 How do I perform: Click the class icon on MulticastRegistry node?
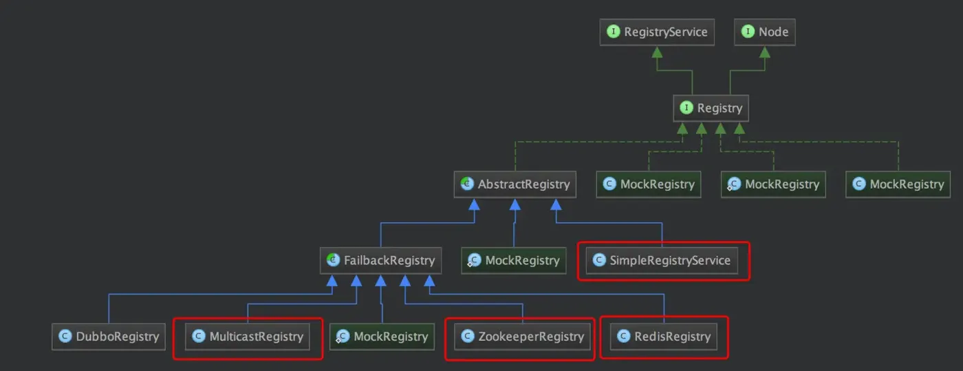tap(199, 337)
